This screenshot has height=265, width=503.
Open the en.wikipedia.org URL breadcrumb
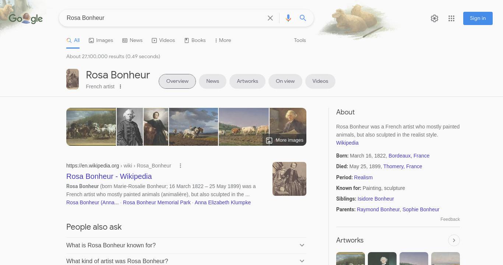tap(119, 166)
